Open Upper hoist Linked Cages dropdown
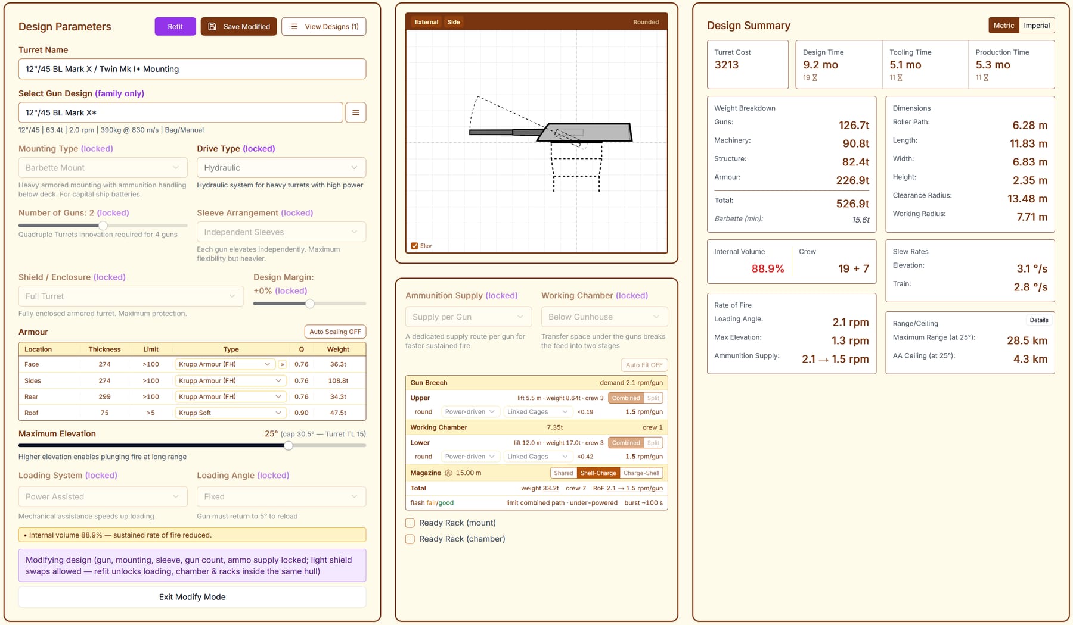This screenshot has height=625, width=1073. pyautogui.click(x=537, y=412)
